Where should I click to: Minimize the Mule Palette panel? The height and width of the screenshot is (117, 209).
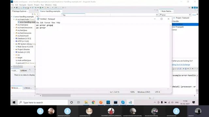click(195, 10)
